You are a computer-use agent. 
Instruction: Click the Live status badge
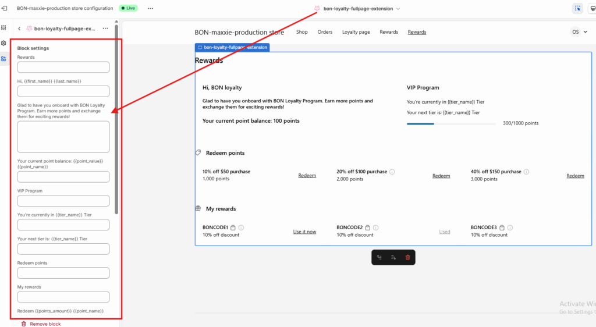point(129,8)
